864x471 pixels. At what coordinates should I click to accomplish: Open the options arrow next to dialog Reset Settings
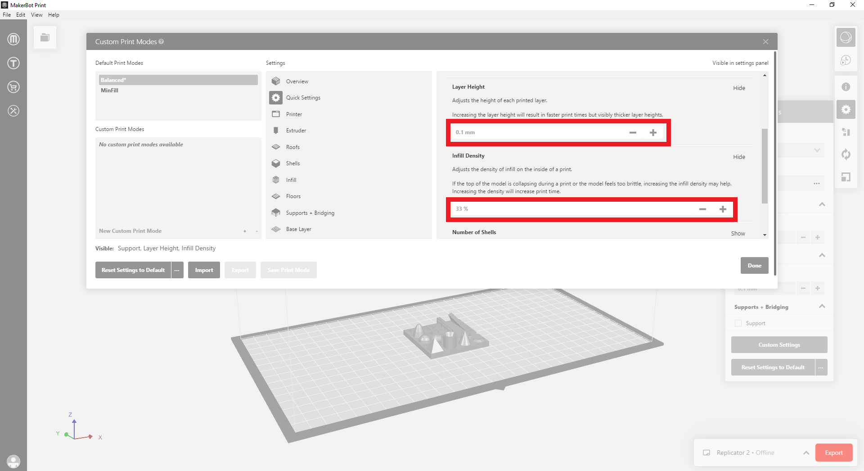[177, 270]
